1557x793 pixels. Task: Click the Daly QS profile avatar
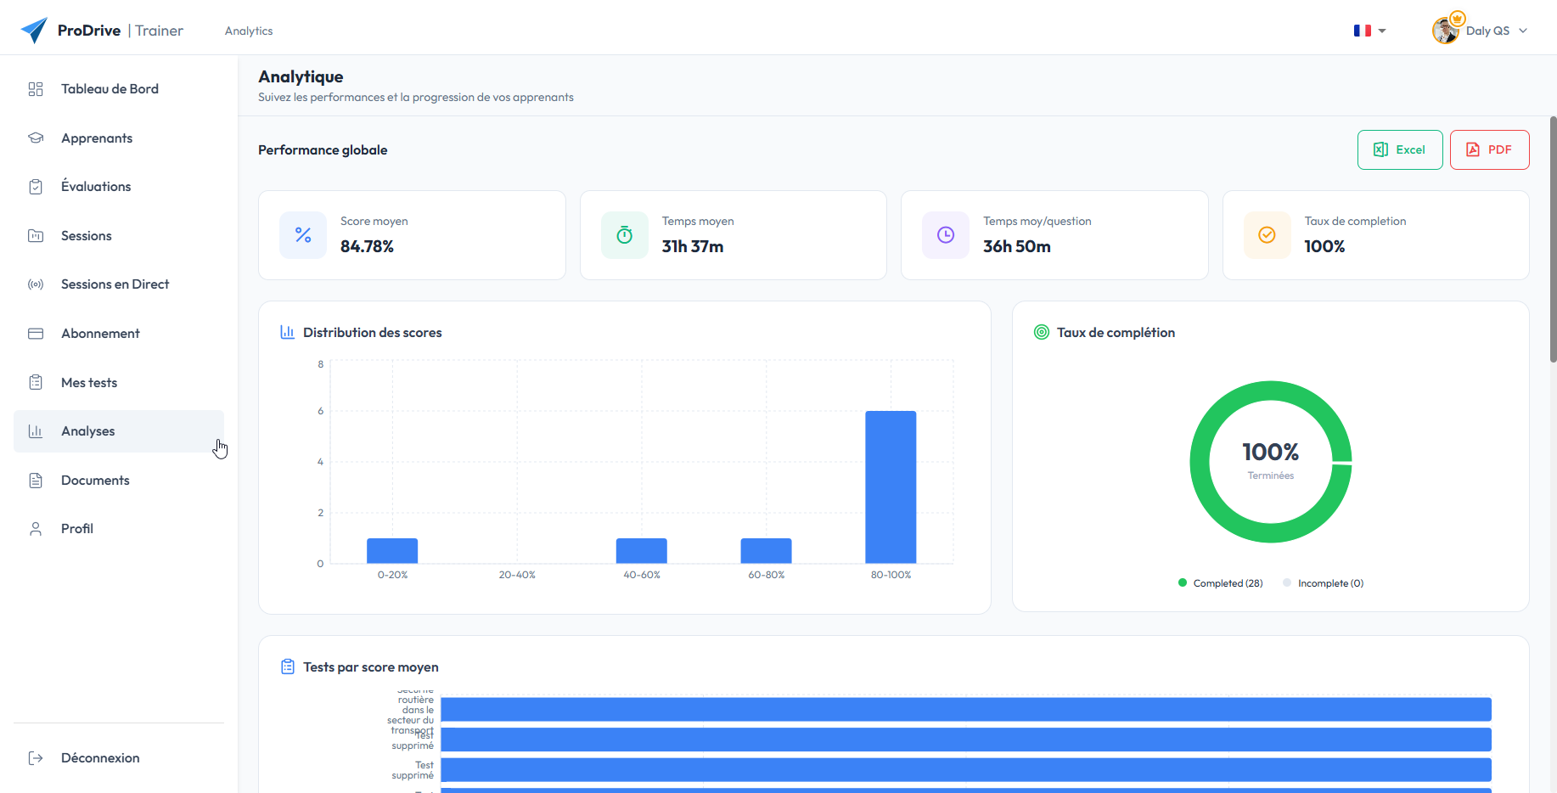pyautogui.click(x=1445, y=31)
